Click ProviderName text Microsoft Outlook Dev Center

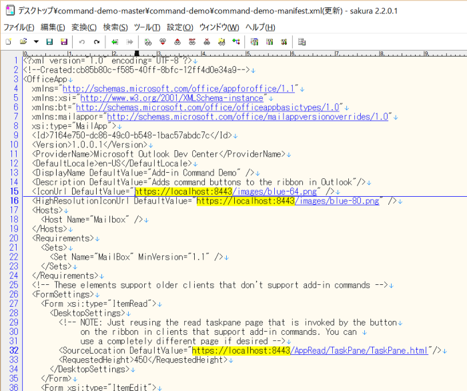coord(156,154)
